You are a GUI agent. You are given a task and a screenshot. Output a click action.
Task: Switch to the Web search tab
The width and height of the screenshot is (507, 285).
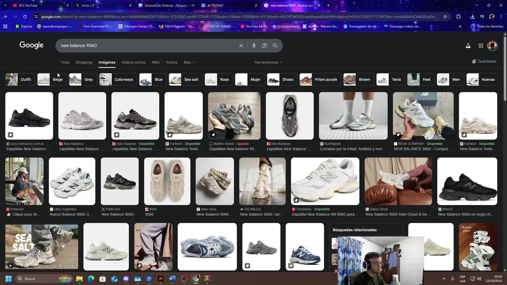click(x=156, y=63)
